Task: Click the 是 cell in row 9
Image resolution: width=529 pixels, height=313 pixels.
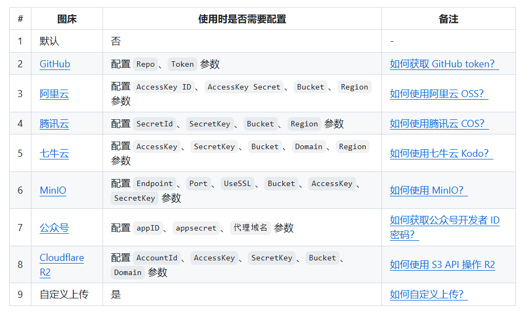Action: 242,295
